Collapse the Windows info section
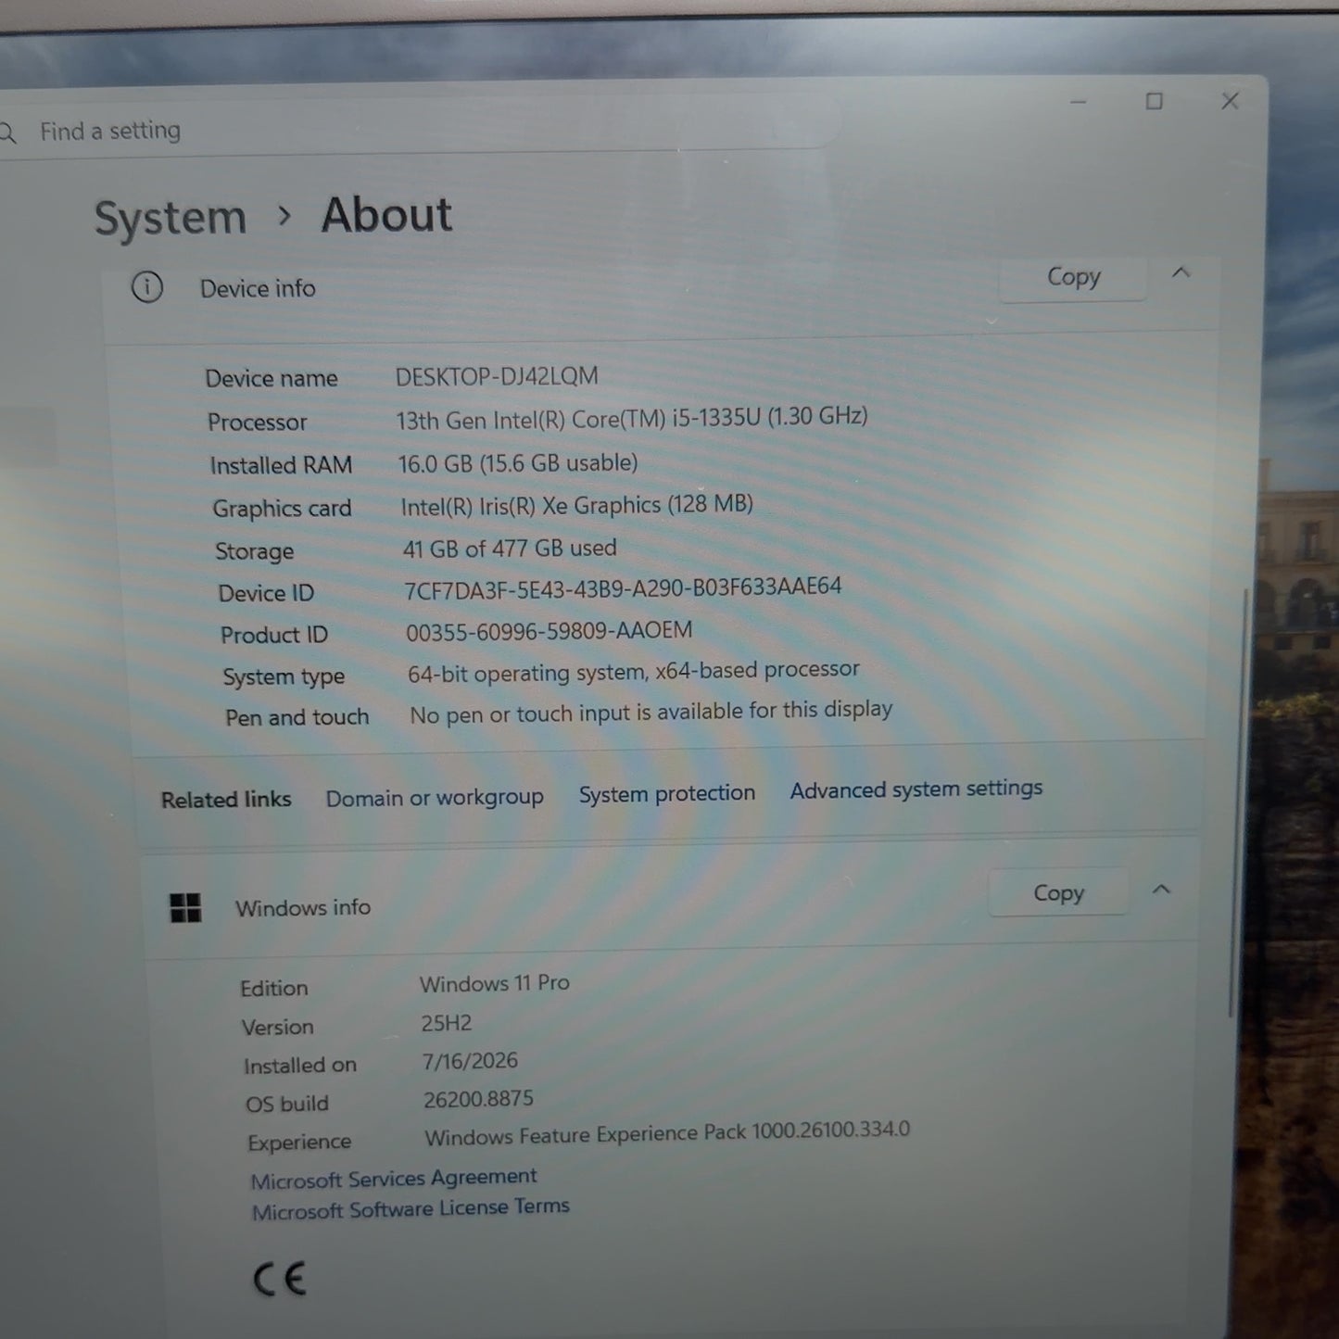The width and height of the screenshot is (1339, 1339). 1161,890
